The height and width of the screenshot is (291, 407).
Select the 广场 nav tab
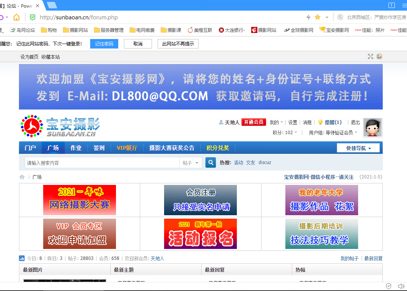point(53,148)
